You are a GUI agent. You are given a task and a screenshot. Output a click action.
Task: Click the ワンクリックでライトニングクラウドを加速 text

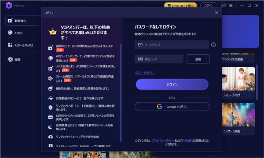point(77,137)
